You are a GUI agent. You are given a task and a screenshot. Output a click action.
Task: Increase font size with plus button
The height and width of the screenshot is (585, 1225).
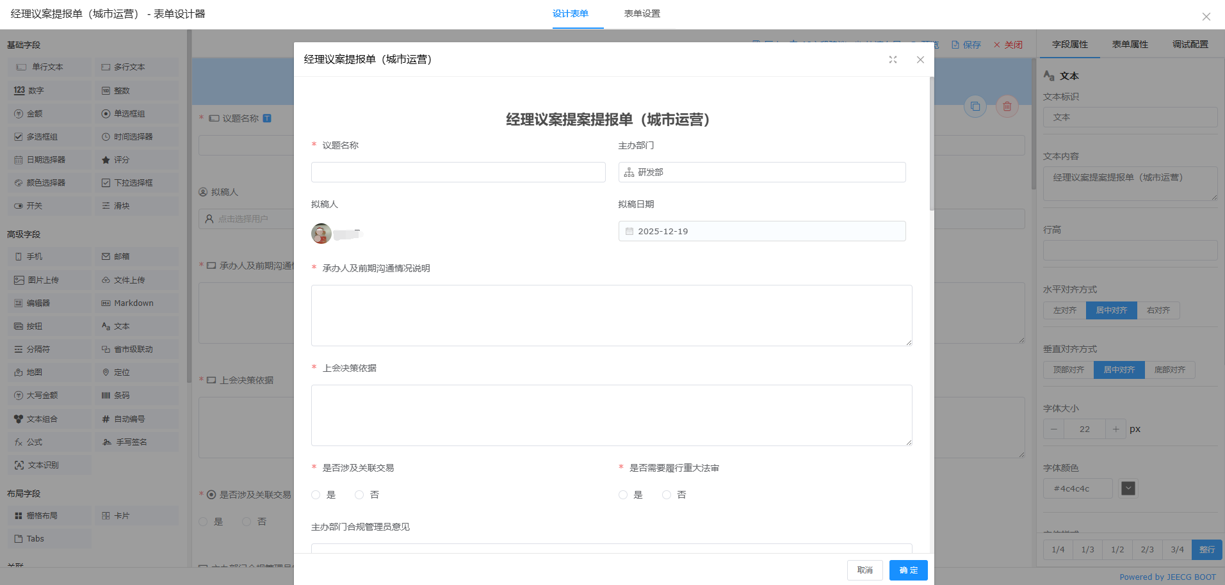click(x=1115, y=429)
